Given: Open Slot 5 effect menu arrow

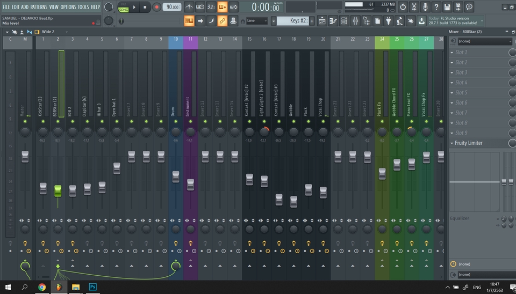Looking at the screenshot, I should [452, 93].
